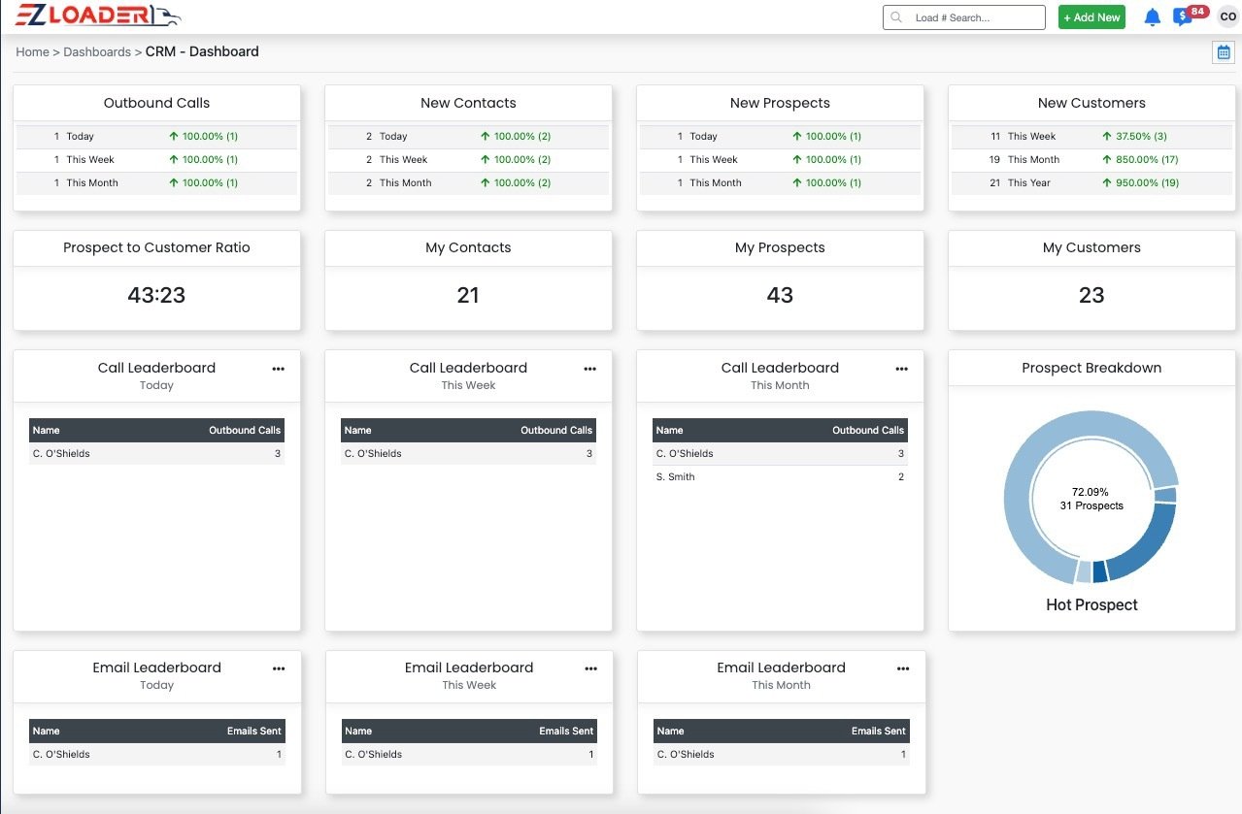Click in the Load # Search field

(964, 17)
